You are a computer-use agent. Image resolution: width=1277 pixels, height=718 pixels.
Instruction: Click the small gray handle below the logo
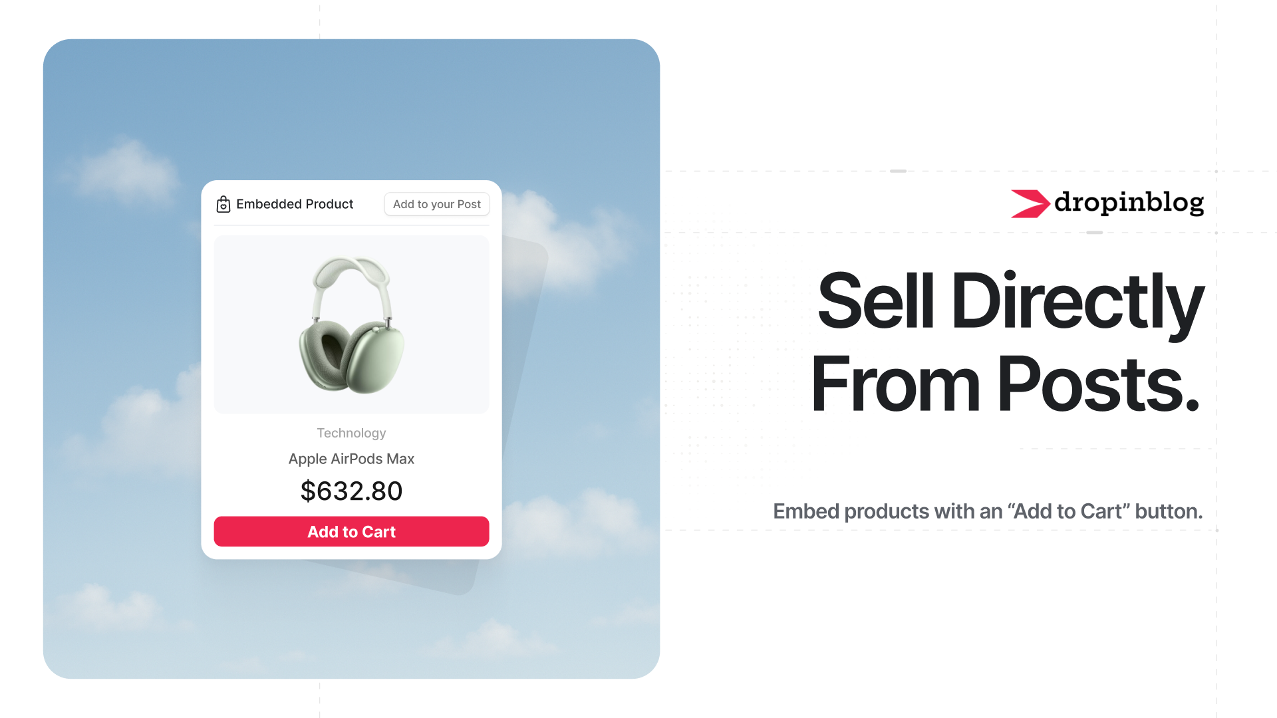[1094, 233]
